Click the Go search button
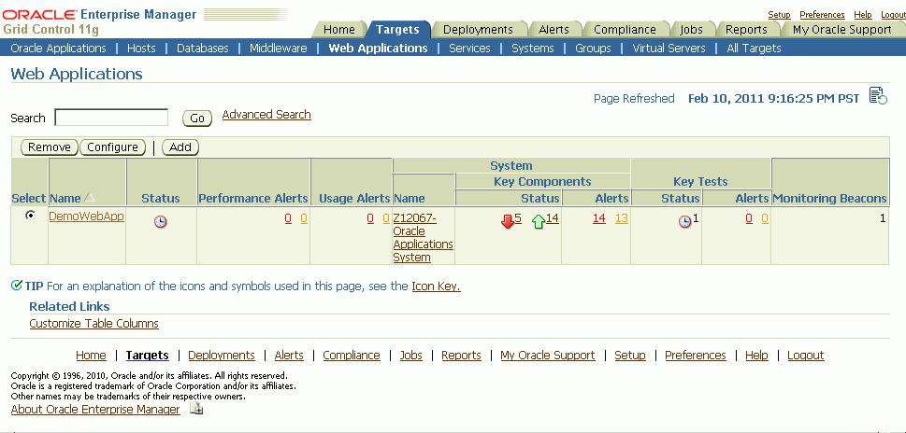The width and height of the screenshot is (906, 433). [197, 119]
